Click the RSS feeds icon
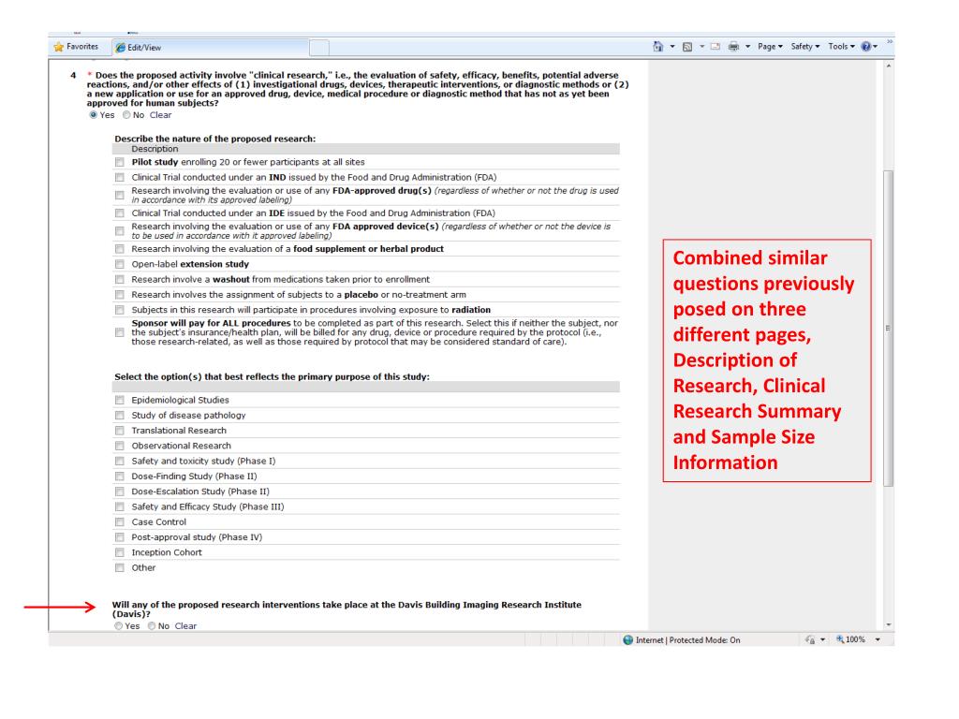The image size is (959, 719). point(687,47)
